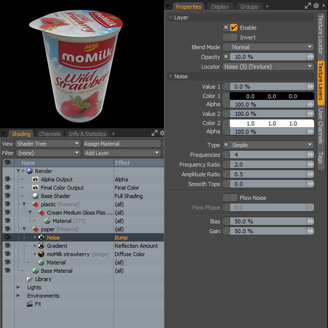Click the Bias value field
This screenshot has height=328, width=328.
point(268,221)
